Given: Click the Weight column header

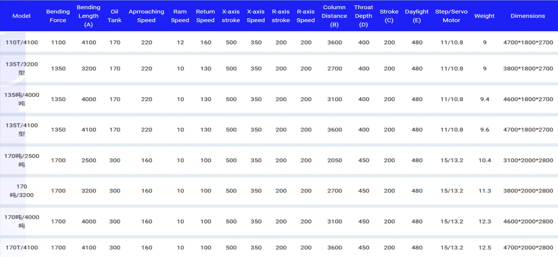Looking at the screenshot, I should tap(485, 16).
